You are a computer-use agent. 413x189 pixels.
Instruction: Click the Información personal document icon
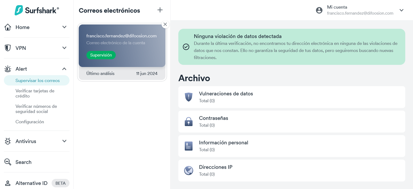(x=189, y=146)
